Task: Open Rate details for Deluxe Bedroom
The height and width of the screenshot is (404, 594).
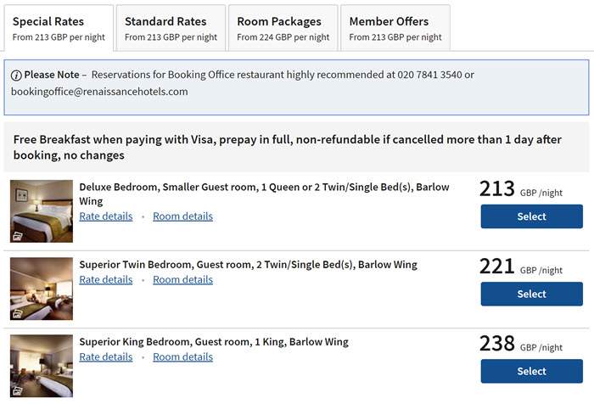Action: pos(106,216)
